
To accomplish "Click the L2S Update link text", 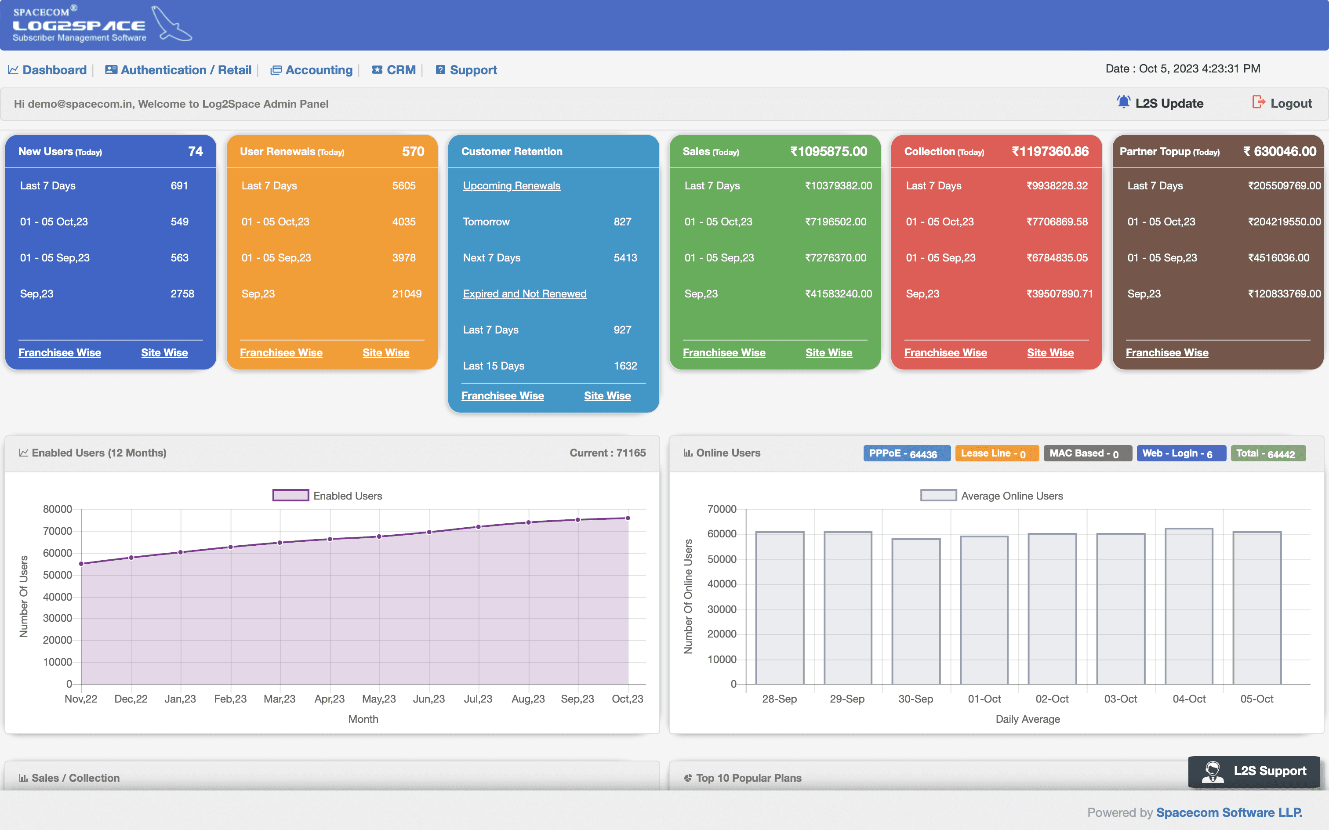I will pyautogui.click(x=1169, y=103).
